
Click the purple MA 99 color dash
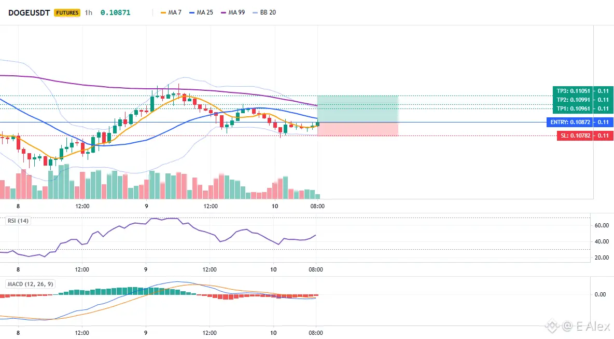point(224,13)
